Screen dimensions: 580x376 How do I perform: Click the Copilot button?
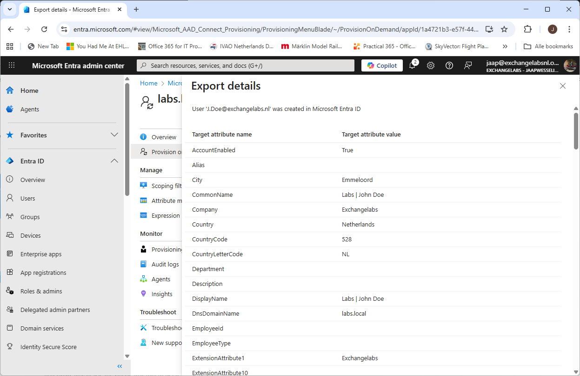[x=382, y=65]
